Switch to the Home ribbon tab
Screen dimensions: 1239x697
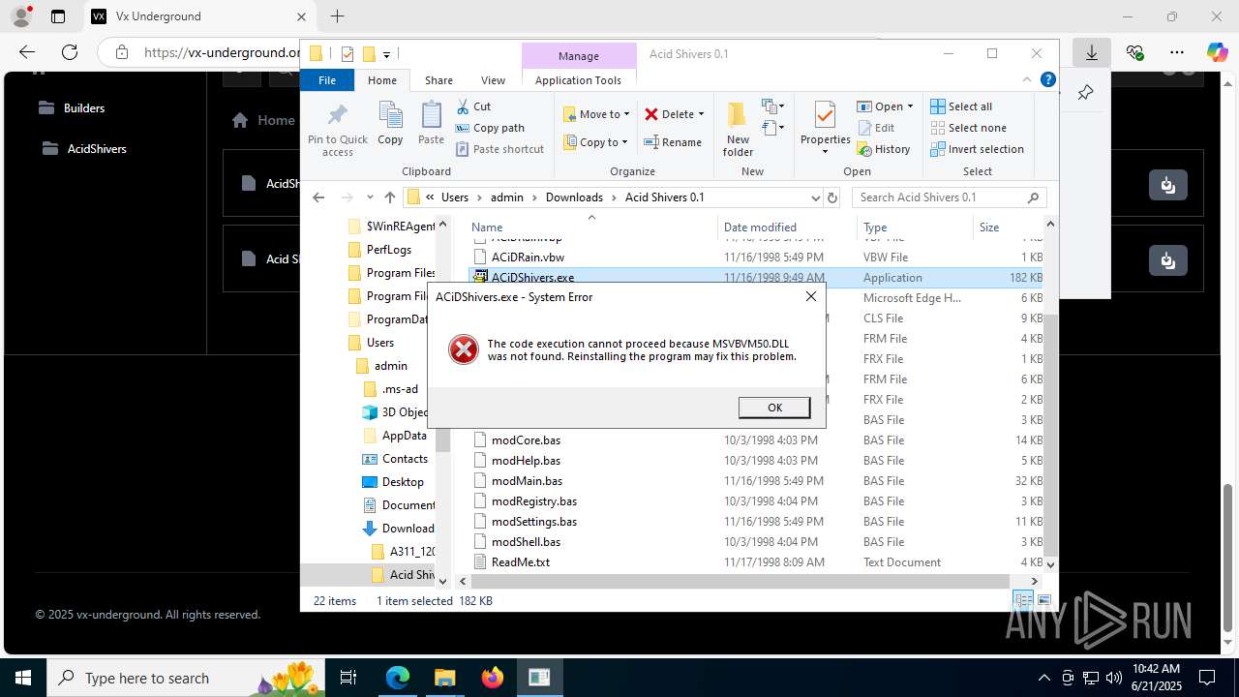click(x=382, y=80)
